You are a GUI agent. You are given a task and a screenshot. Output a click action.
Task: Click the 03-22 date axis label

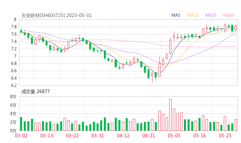click(x=72, y=136)
